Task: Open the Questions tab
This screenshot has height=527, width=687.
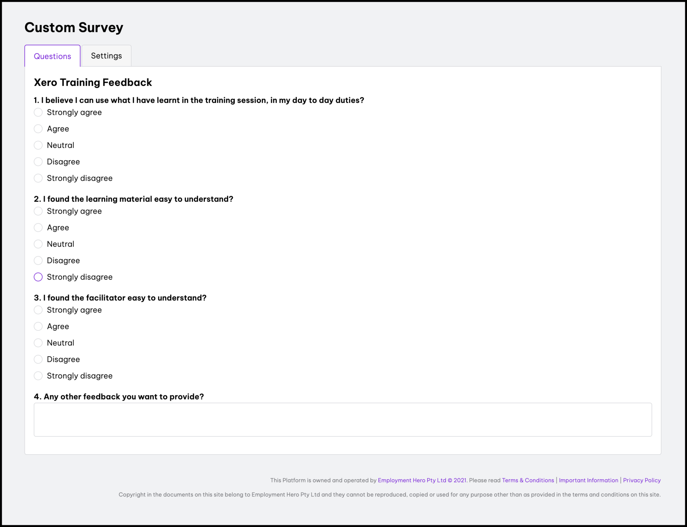Action: [52, 56]
